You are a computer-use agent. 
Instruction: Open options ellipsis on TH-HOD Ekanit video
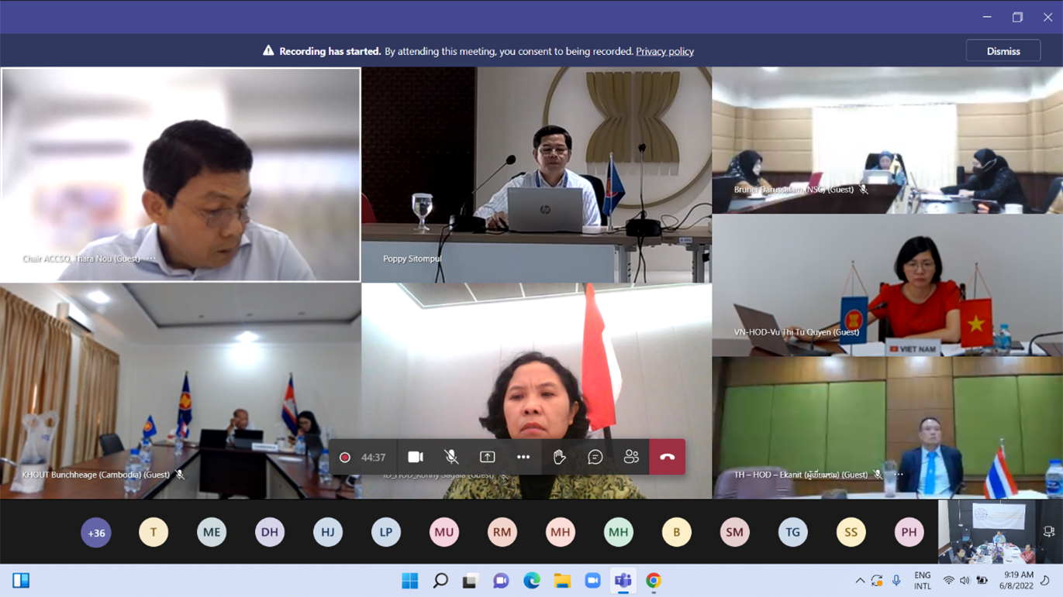tap(899, 475)
